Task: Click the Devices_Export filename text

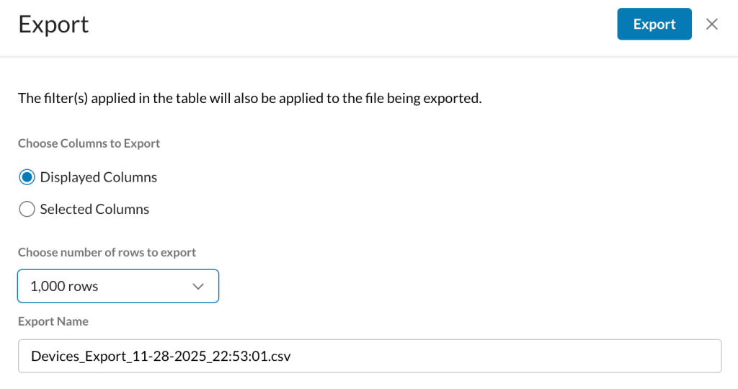Action: click(161, 356)
